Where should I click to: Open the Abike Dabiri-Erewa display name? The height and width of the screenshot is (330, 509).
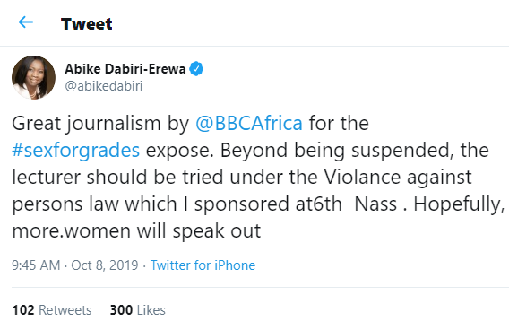click(125, 69)
